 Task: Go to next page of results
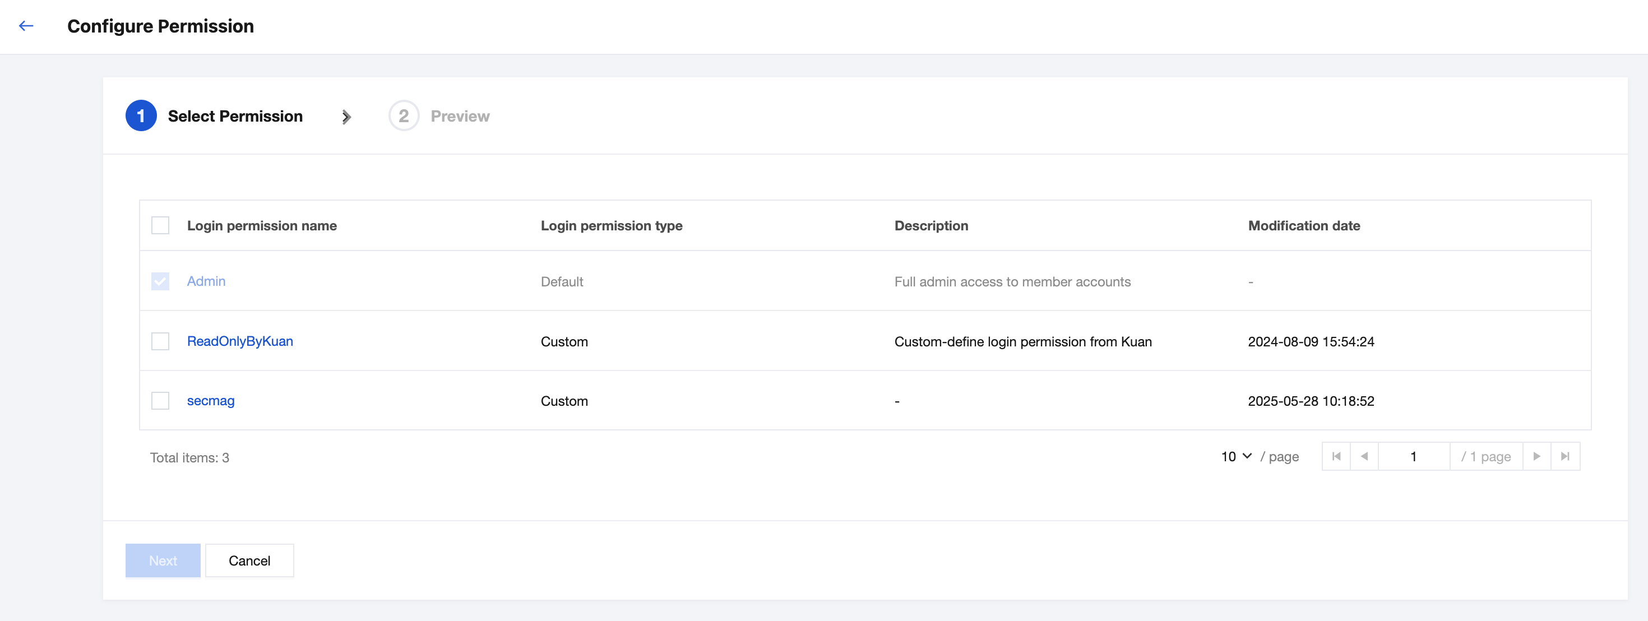(1536, 457)
